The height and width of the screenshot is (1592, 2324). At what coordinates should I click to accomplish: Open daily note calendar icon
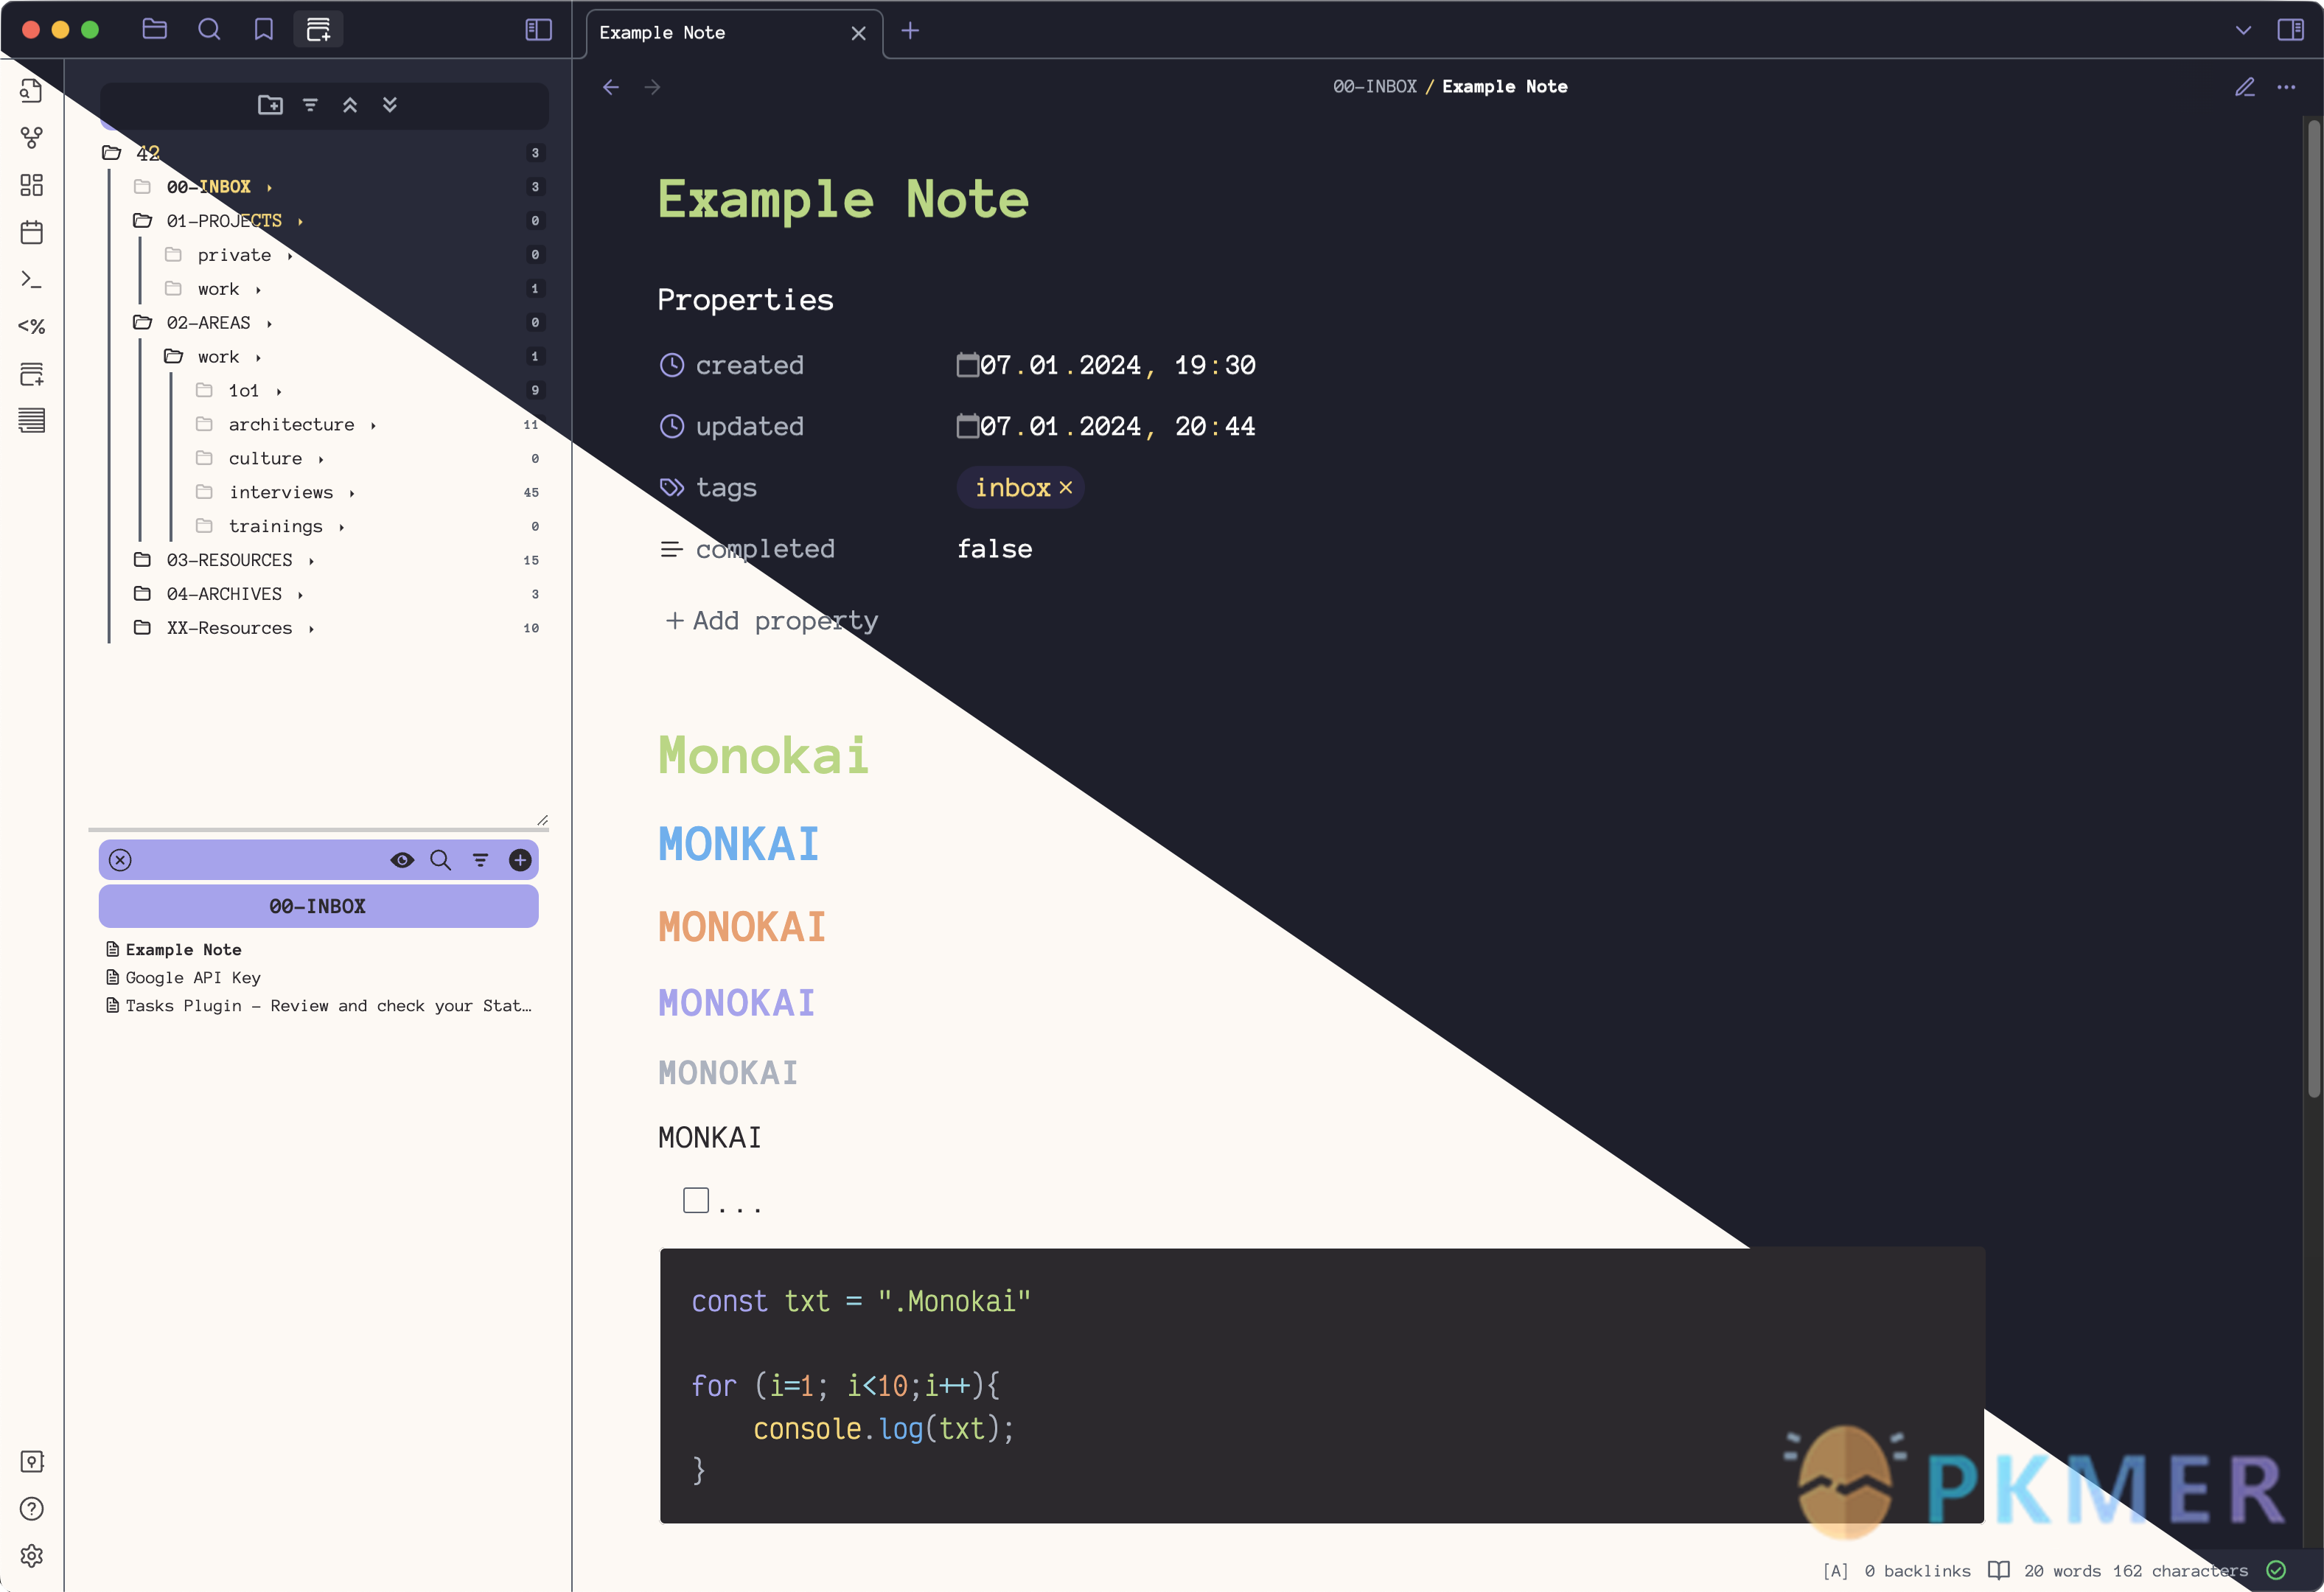(x=32, y=232)
